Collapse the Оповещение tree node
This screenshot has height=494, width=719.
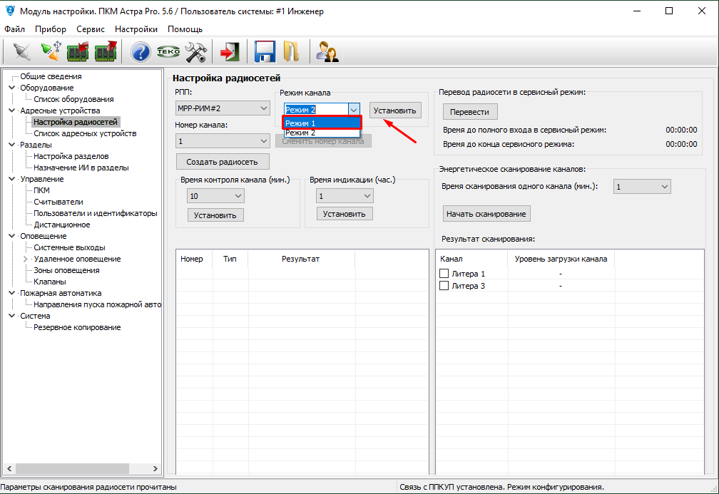(12, 235)
